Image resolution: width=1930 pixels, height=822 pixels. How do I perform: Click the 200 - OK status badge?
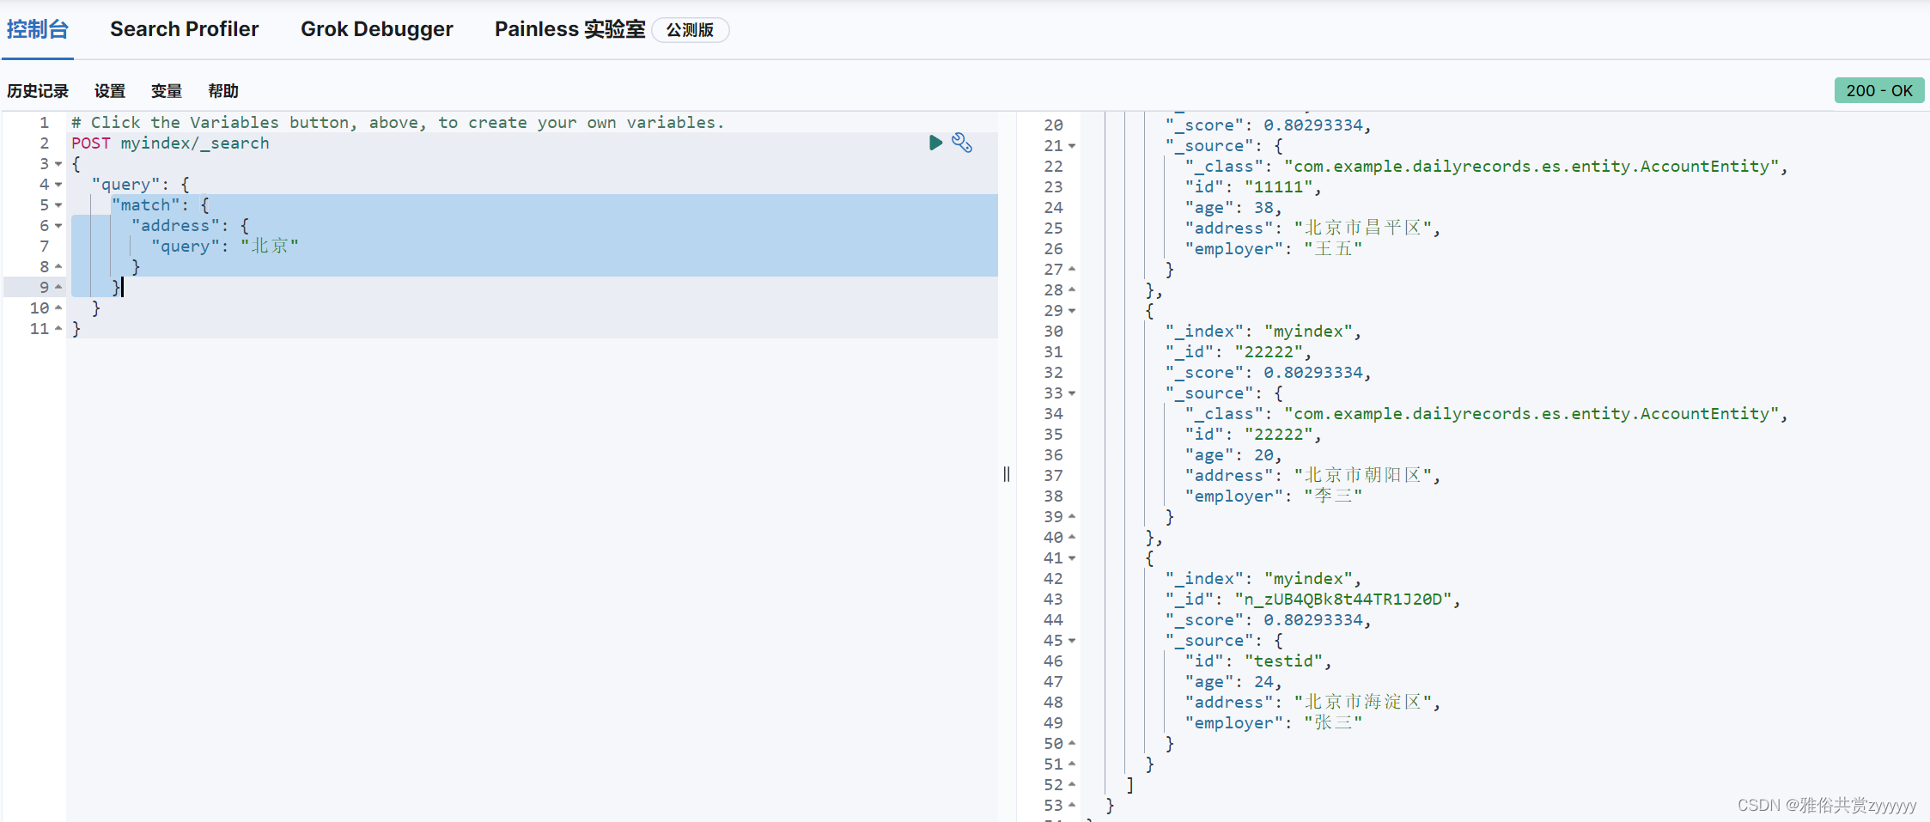1879,90
